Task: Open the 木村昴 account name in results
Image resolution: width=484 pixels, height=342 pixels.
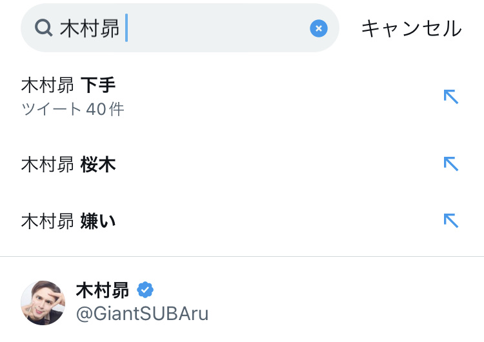Action: pos(102,290)
